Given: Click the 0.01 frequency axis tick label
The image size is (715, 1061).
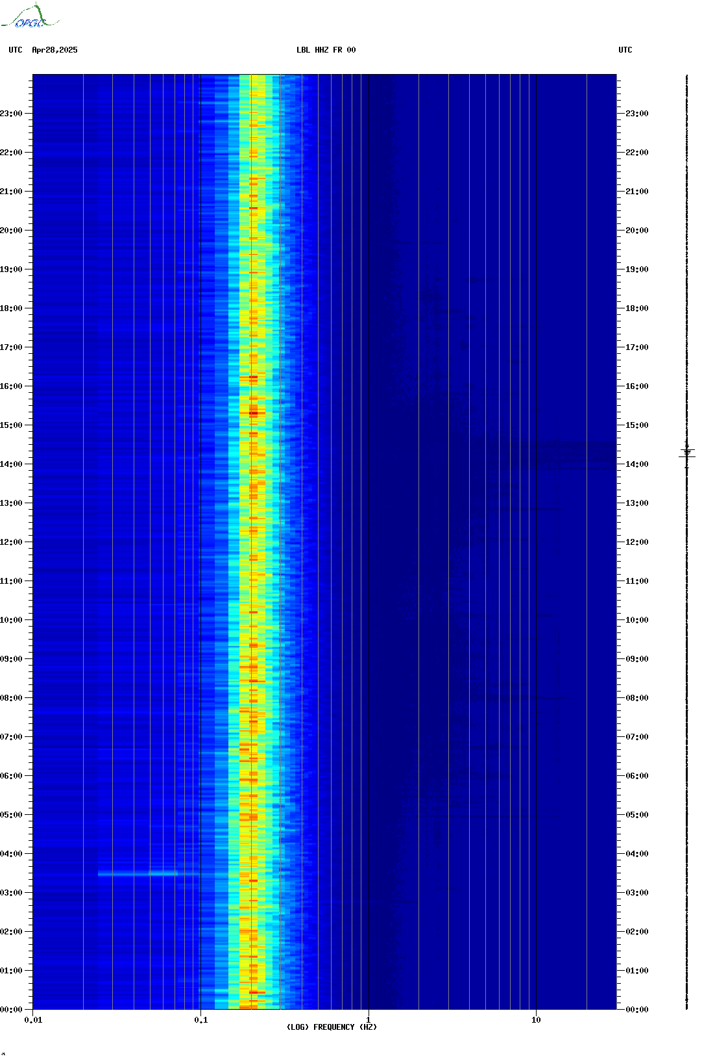Looking at the screenshot, I should tap(33, 1019).
